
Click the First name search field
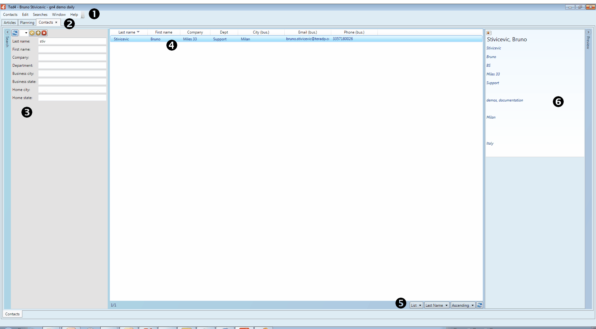[72, 49]
